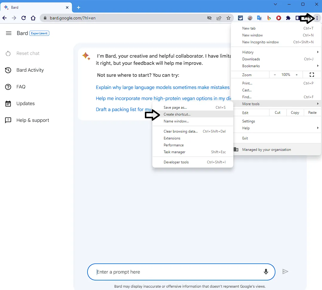Click the large language models suggestion link
The width and height of the screenshot is (322, 290).
pyautogui.click(x=162, y=88)
